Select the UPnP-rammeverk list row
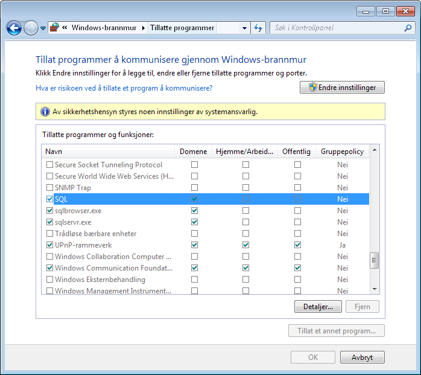The width and height of the screenshot is (421, 375). click(206, 245)
